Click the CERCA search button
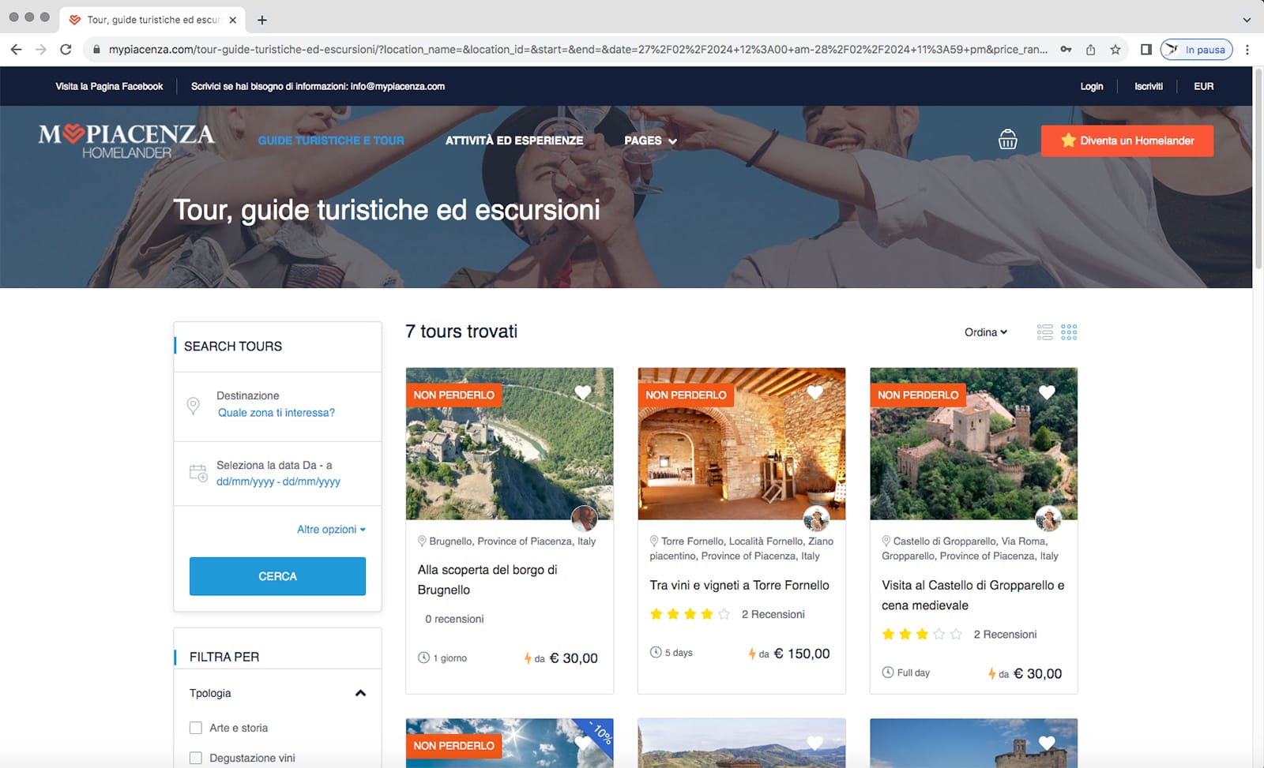 [277, 576]
